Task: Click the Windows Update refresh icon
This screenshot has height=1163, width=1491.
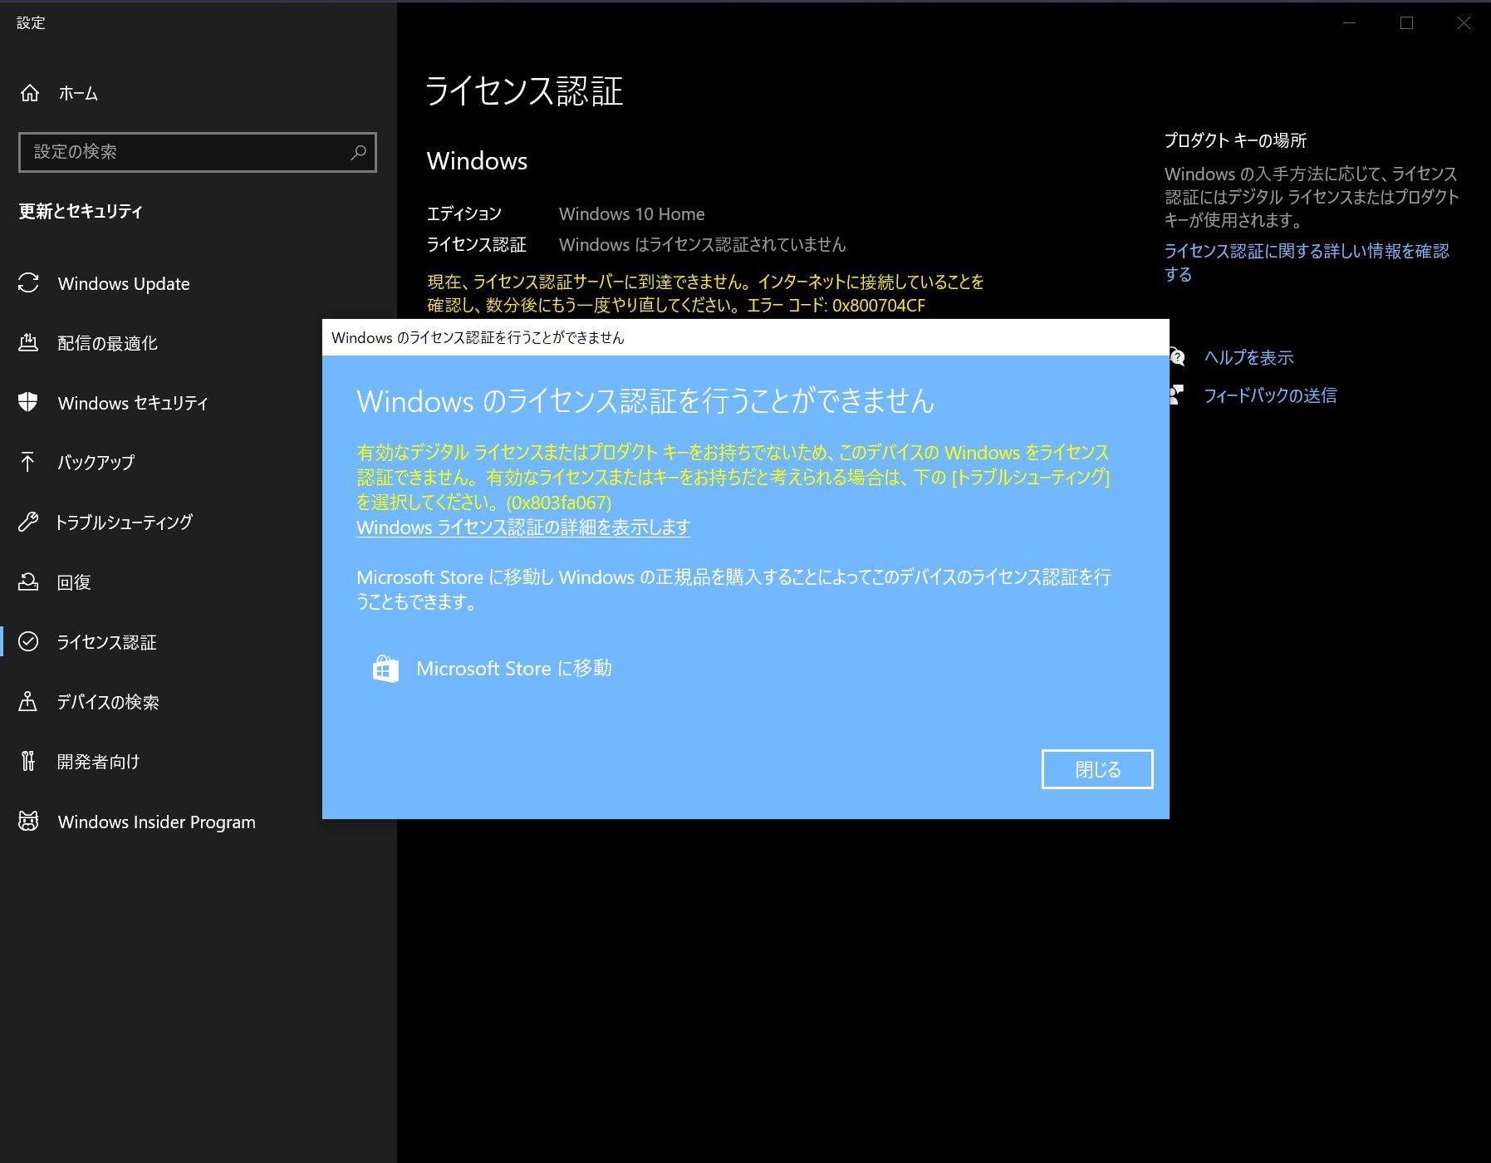Action: pos(28,283)
